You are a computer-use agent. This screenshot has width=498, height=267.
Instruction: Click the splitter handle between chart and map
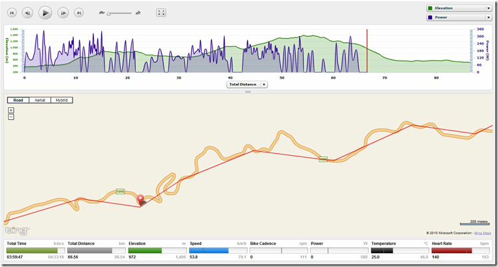tap(248, 92)
